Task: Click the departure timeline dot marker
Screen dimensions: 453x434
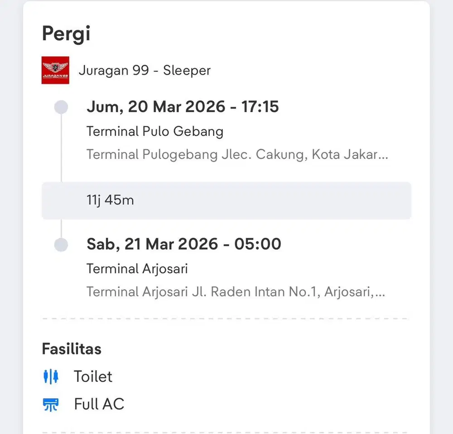Action: pyautogui.click(x=61, y=107)
